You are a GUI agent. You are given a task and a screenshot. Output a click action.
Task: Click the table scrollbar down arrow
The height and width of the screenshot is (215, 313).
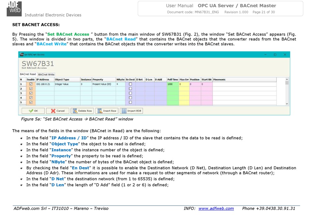287,104
